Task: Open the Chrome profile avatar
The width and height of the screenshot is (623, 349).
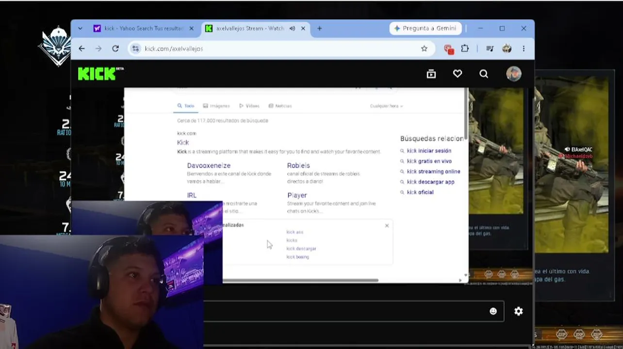Action: (507, 48)
